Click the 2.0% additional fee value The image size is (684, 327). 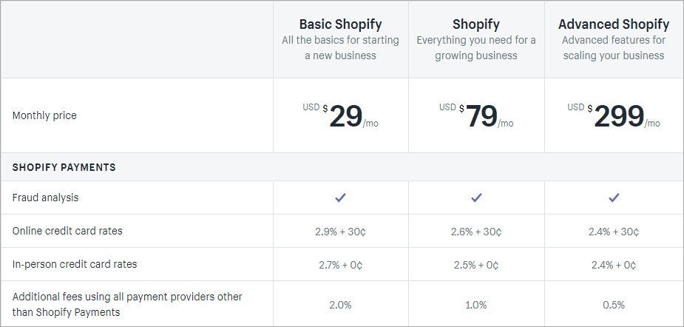tap(340, 305)
